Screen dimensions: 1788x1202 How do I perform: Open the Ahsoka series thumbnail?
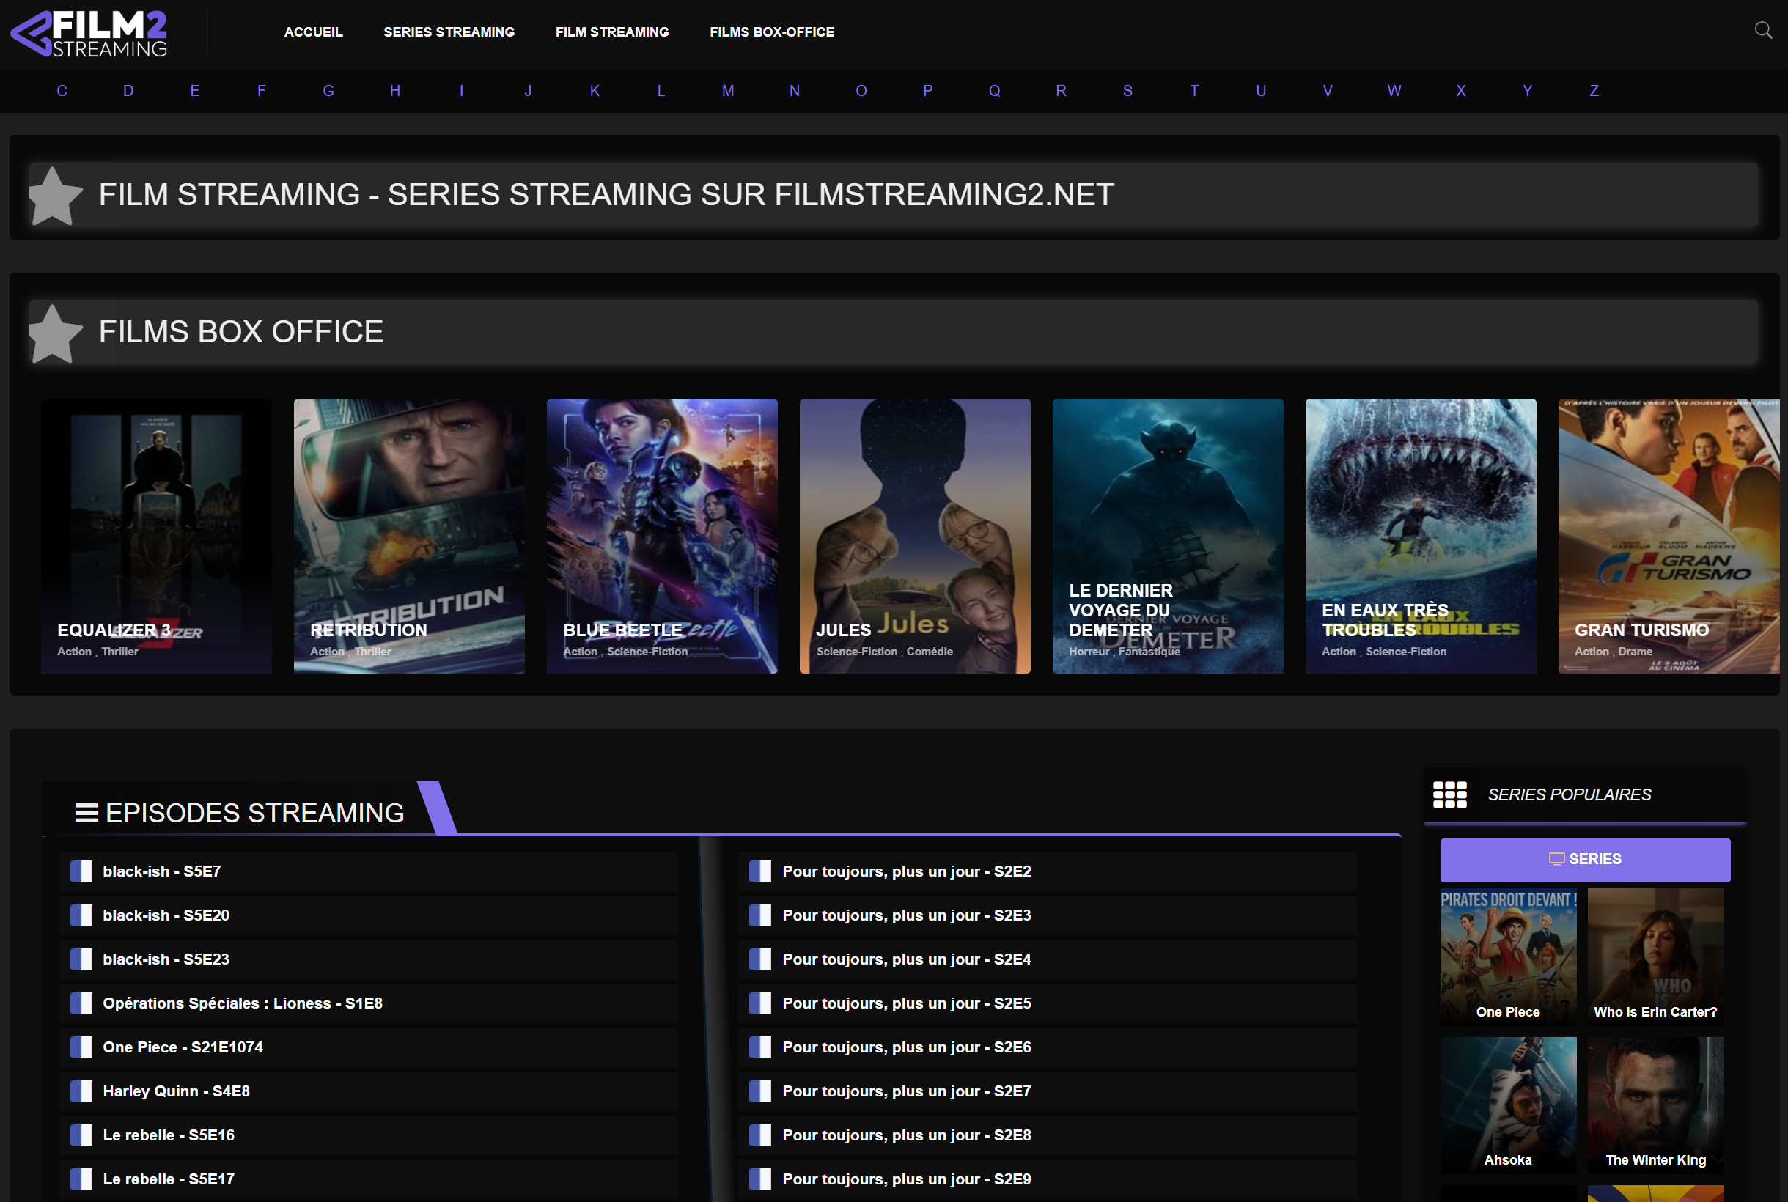pyautogui.click(x=1508, y=1105)
